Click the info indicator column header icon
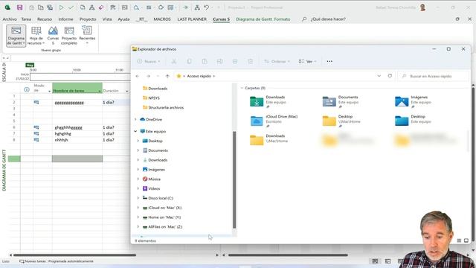Screen dimensions: 476x268 (27, 89)
